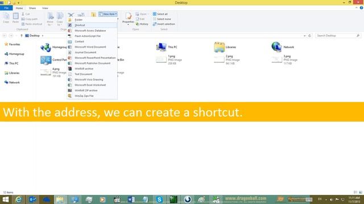
Task: Click the Paste ribbon icon
Action: 15,18
